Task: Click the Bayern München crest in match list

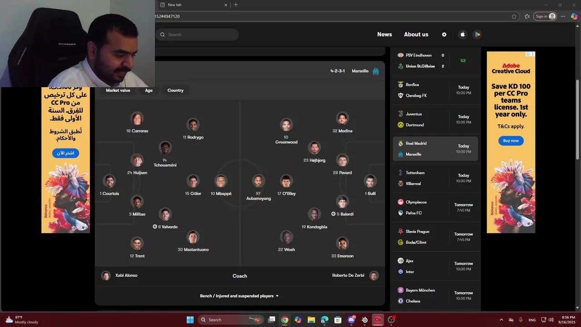Action: [400, 290]
